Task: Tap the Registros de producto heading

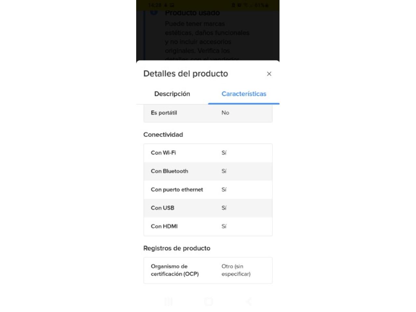Action: point(177,248)
